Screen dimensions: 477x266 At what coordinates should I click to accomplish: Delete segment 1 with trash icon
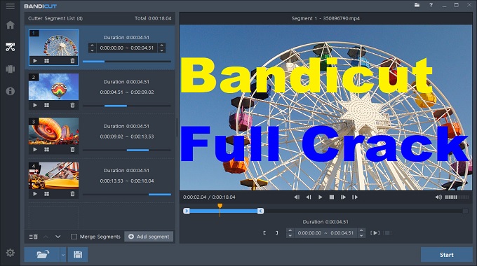tap(72, 61)
